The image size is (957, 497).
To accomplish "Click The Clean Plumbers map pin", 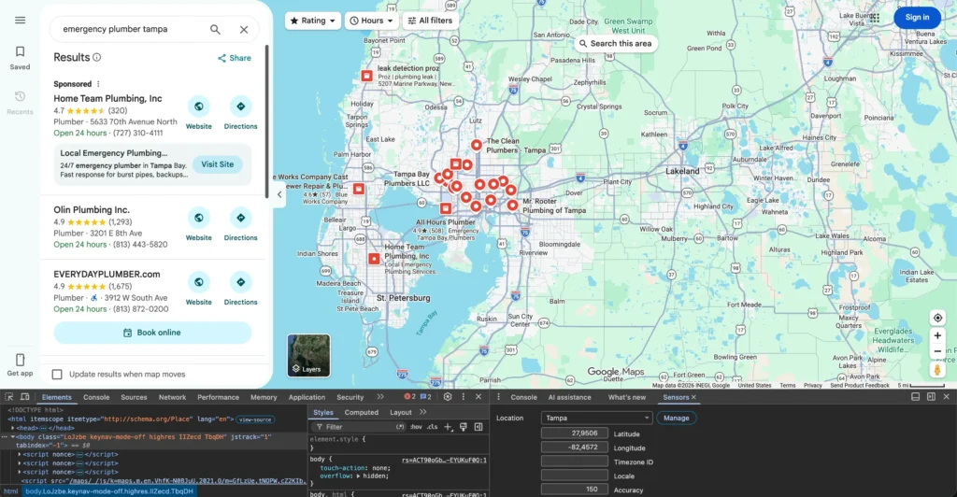I will 476,145.
